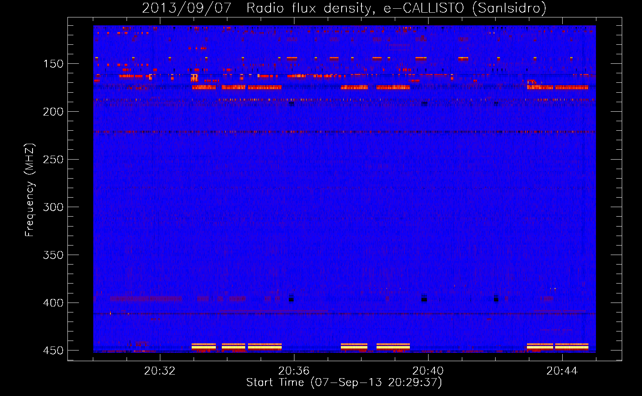Click the 200 frequency tick label
Viewport: 642px width, 396px height.
point(53,112)
